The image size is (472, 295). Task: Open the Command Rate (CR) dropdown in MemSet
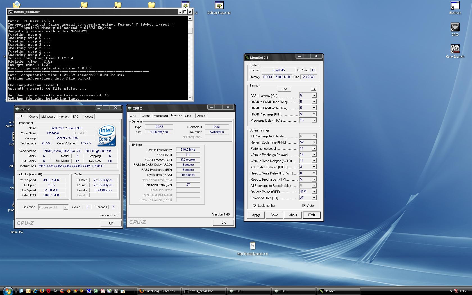(314, 198)
